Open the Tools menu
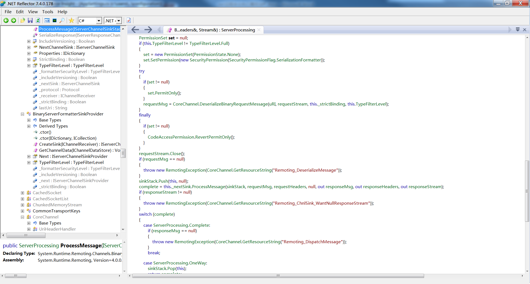 click(47, 12)
